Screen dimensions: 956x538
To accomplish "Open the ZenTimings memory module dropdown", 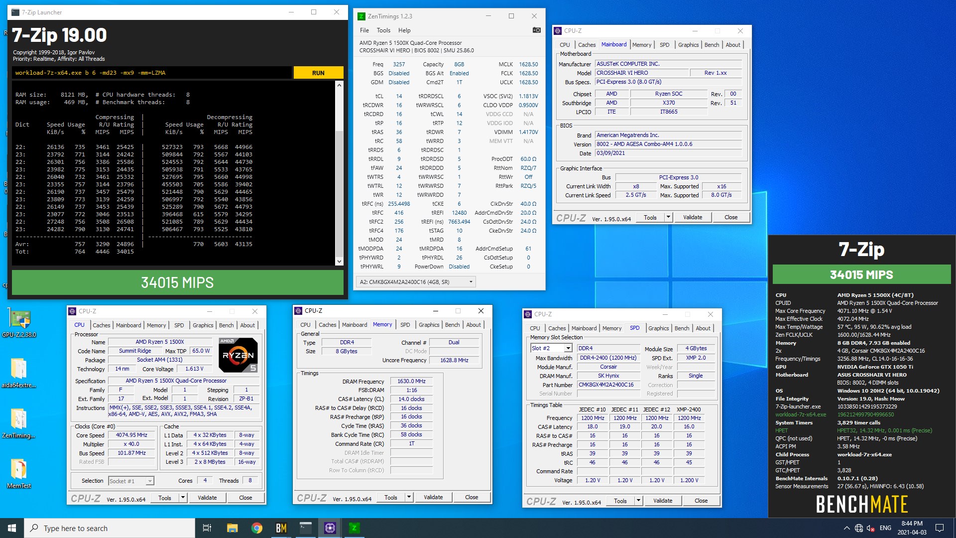I will coord(416,282).
